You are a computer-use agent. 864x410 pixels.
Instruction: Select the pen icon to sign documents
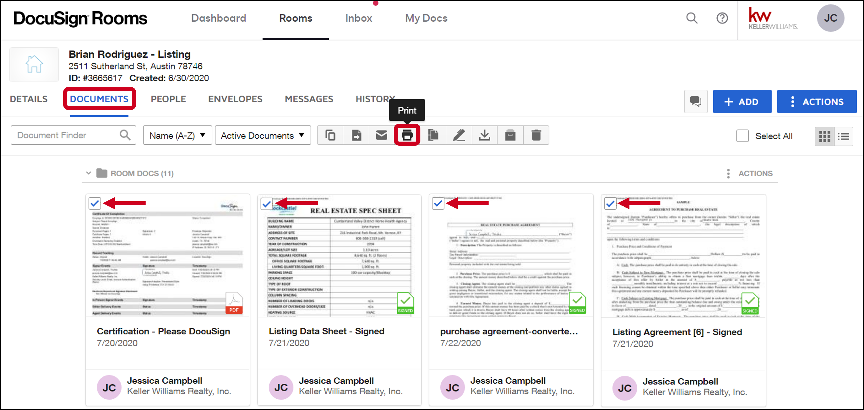tap(459, 135)
